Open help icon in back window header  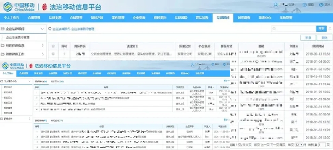coord(305,5)
